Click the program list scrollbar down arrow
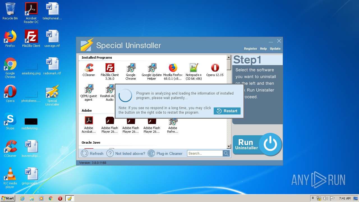This screenshot has height=202, width=359. point(229,146)
